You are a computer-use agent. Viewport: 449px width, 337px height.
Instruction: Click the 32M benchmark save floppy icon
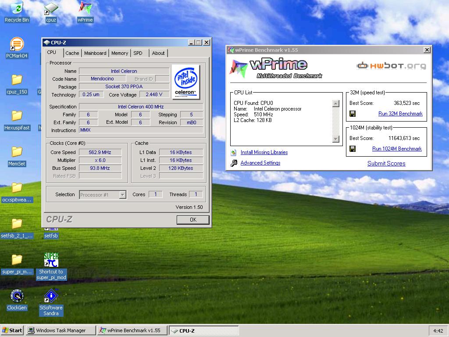(x=353, y=114)
